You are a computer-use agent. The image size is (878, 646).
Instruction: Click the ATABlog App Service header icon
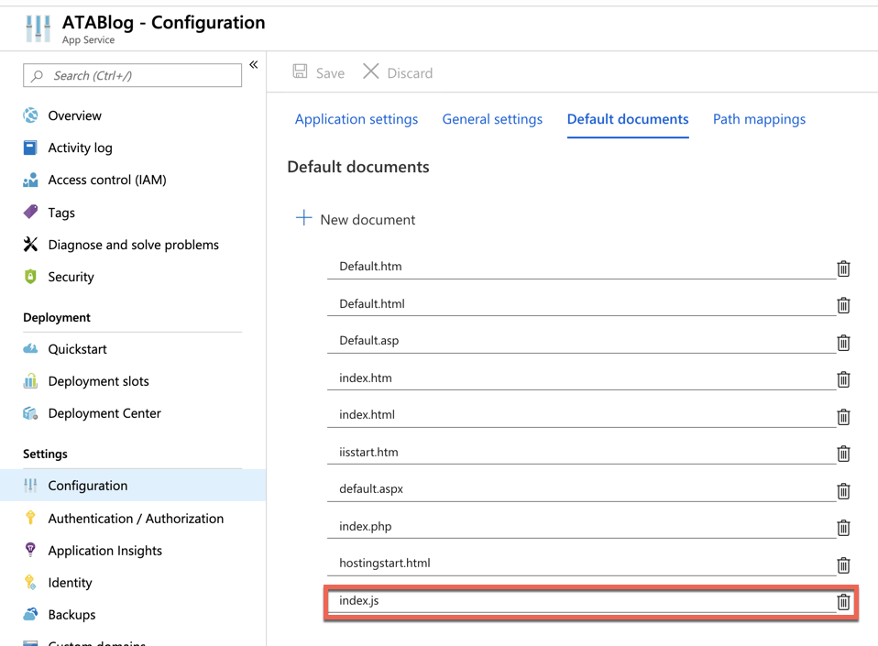point(38,28)
